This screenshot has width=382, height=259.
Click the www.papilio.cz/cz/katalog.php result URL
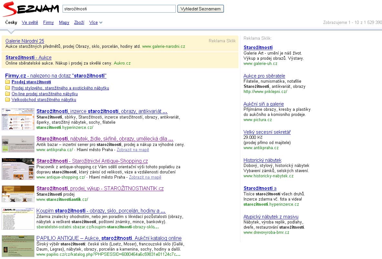click(108, 254)
